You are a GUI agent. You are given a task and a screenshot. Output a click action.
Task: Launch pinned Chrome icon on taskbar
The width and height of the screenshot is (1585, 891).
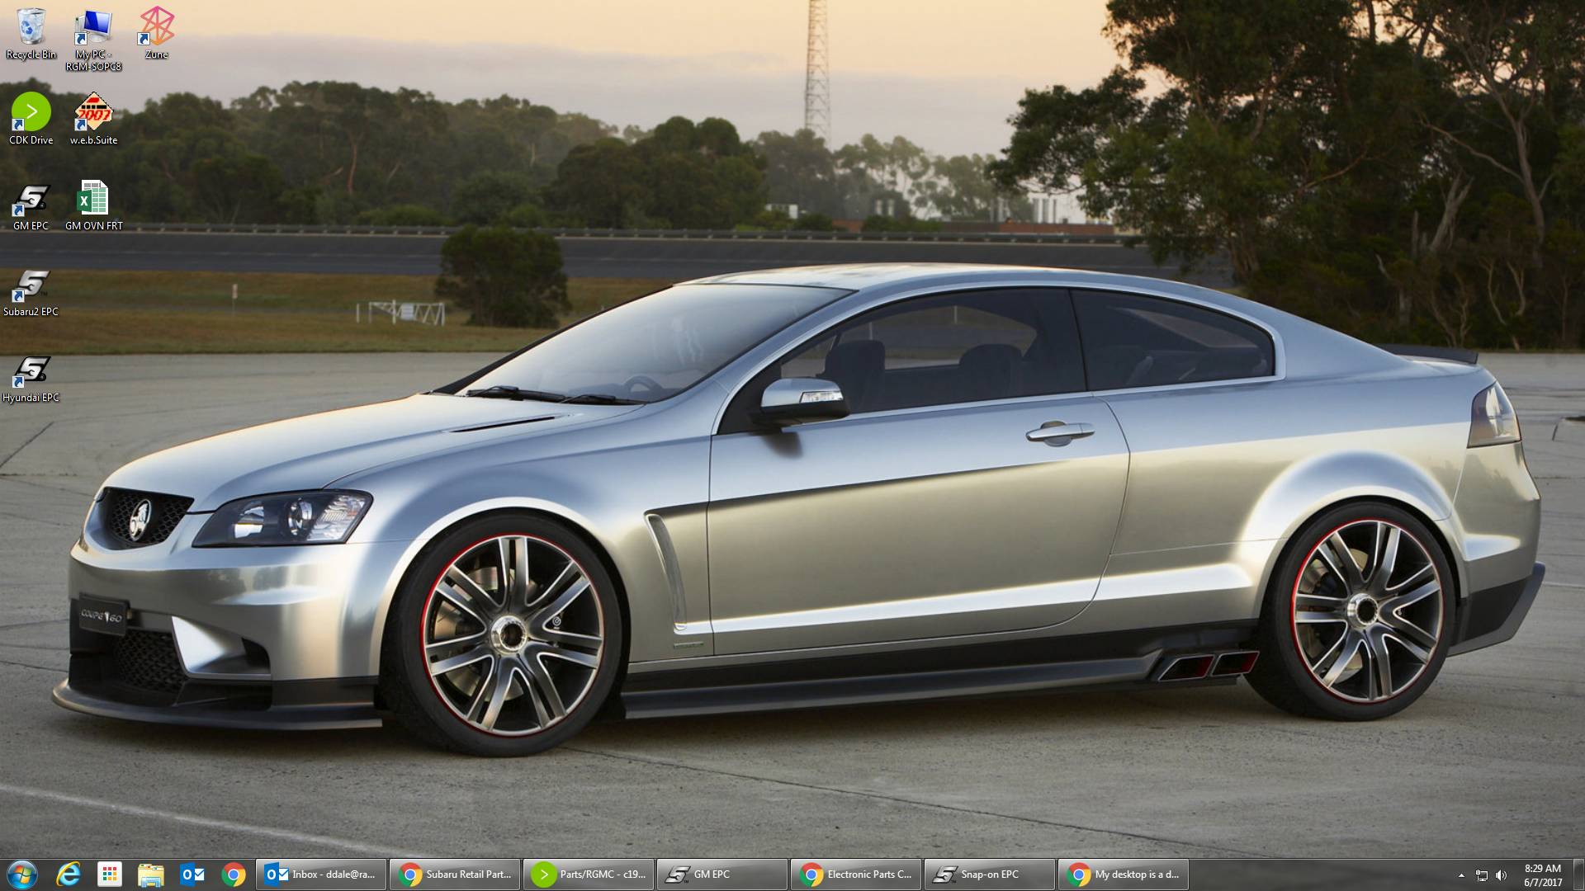[x=234, y=874]
